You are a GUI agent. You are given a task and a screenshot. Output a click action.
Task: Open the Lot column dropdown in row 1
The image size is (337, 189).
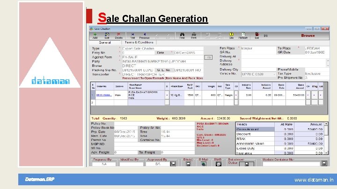321,95
